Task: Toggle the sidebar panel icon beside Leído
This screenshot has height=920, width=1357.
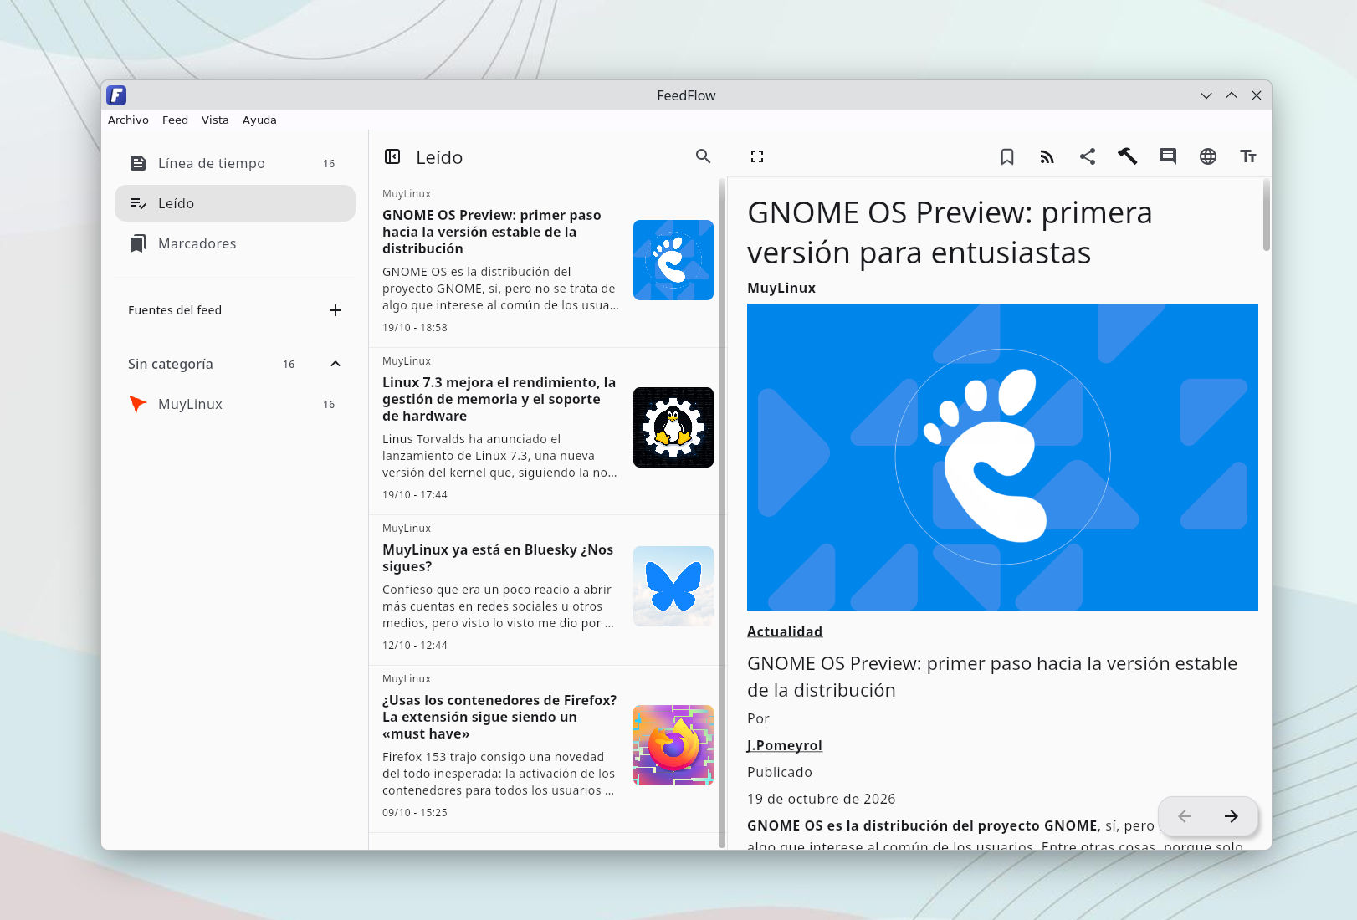Action: pyautogui.click(x=392, y=156)
